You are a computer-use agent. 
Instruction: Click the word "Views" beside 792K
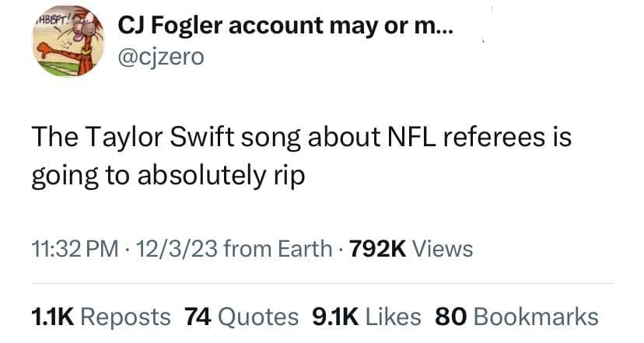pyautogui.click(x=441, y=248)
